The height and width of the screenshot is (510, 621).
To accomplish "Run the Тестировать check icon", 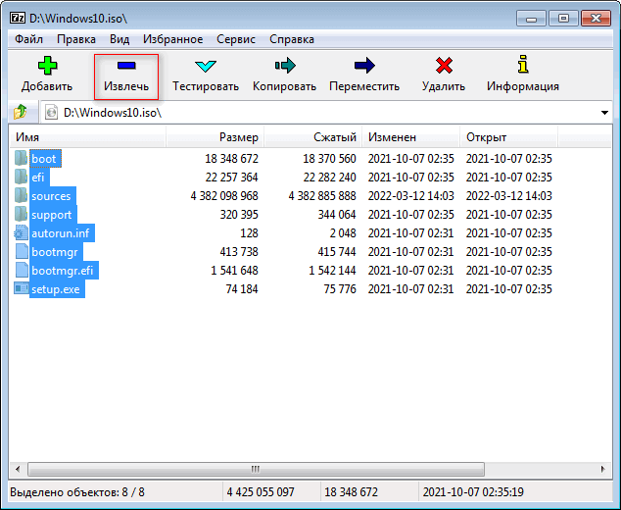I will coord(206,67).
